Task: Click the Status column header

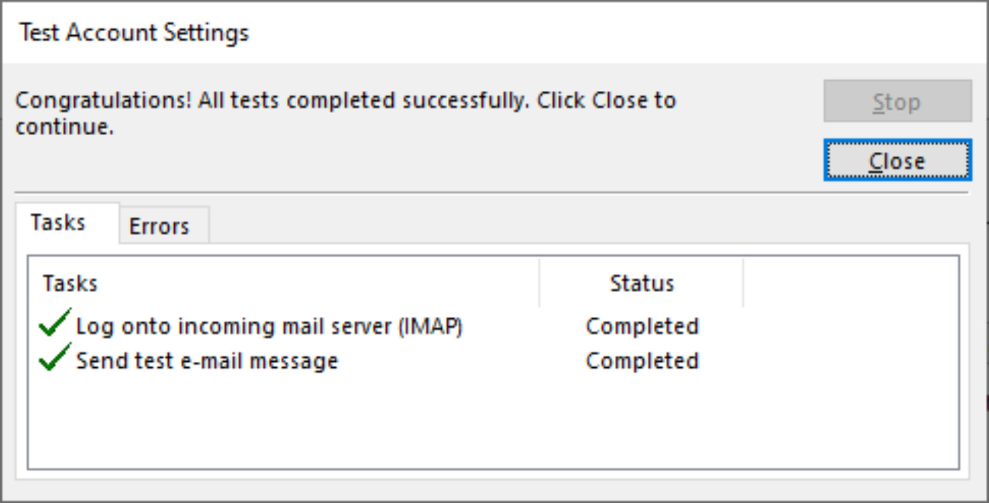Action: [642, 283]
